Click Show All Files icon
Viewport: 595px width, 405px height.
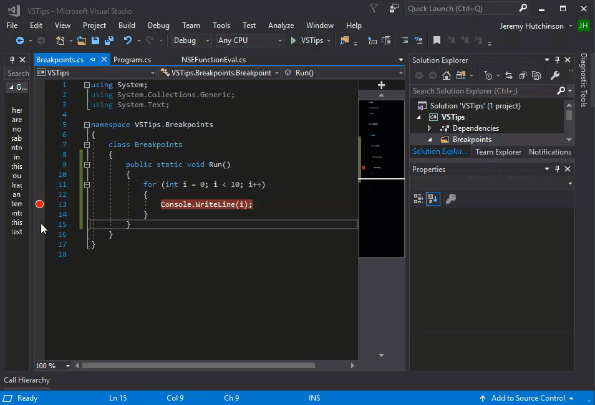(x=536, y=75)
